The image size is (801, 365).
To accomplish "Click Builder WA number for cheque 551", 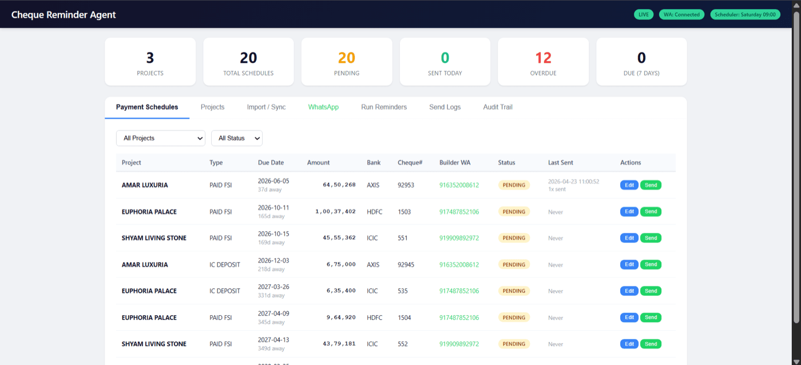I will 459,238.
